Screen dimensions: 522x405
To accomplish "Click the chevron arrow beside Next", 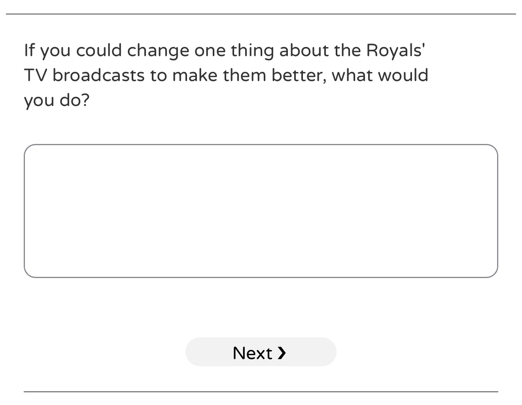I will pos(282,352).
